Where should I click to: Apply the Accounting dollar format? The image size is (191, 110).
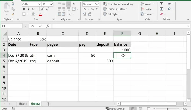click(x=85, y=9)
